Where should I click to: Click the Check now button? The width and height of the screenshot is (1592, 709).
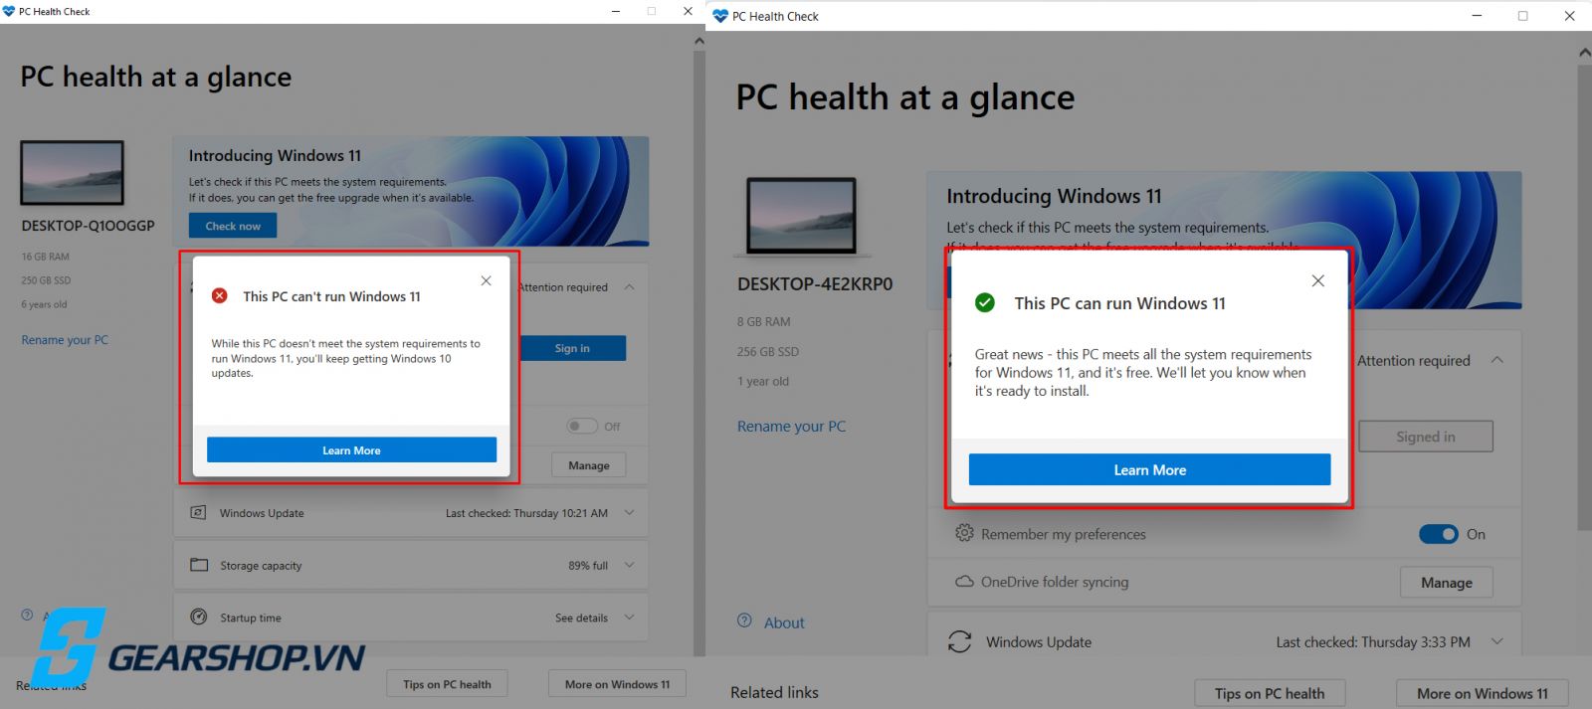pyautogui.click(x=233, y=226)
